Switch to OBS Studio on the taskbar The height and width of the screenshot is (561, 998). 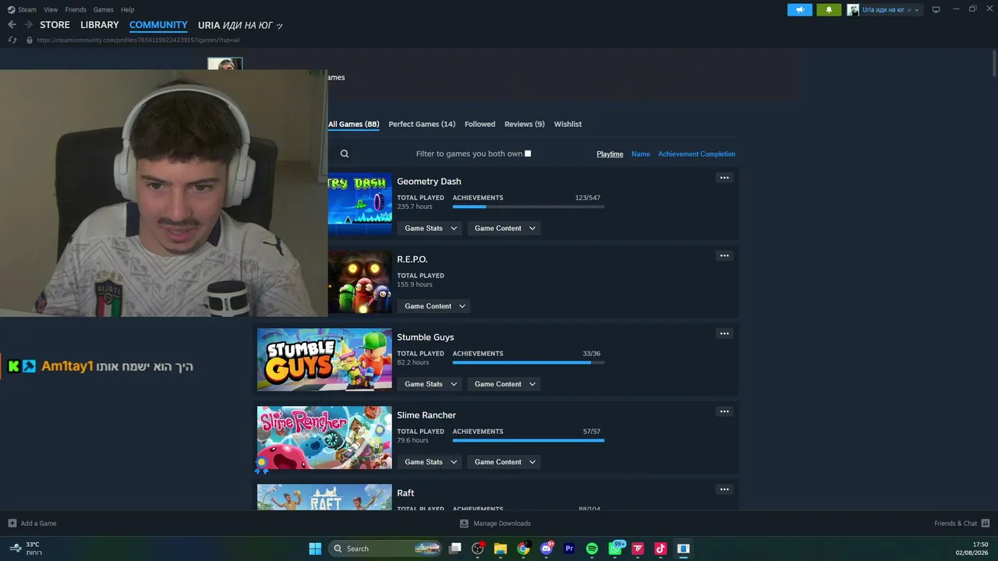[478, 549]
